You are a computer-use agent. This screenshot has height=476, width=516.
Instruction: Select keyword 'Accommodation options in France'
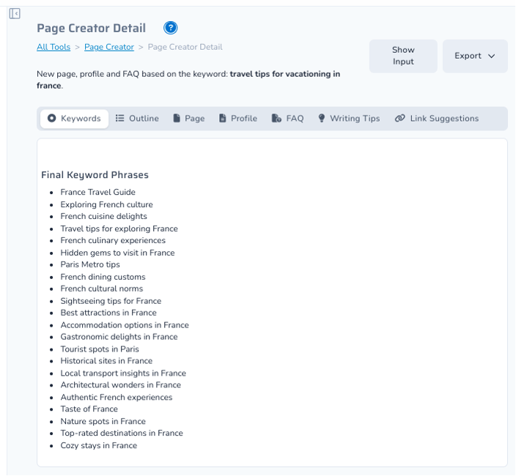(125, 325)
